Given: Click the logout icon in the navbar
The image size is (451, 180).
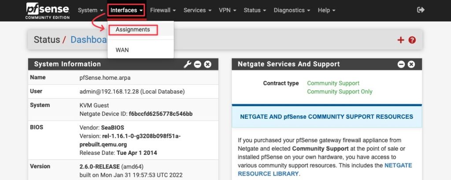Looking at the screenshot, I should (x=421, y=10).
